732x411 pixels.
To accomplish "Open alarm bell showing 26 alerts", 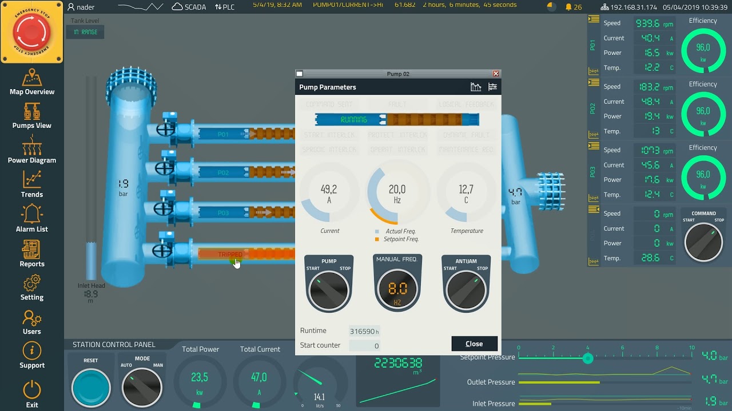I will click(x=574, y=7).
